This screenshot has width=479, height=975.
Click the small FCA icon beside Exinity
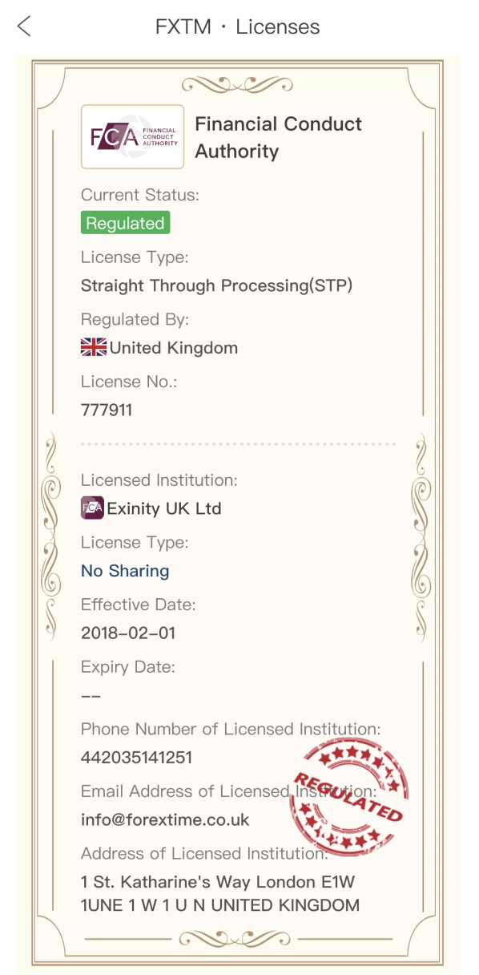[x=93, y=508]
